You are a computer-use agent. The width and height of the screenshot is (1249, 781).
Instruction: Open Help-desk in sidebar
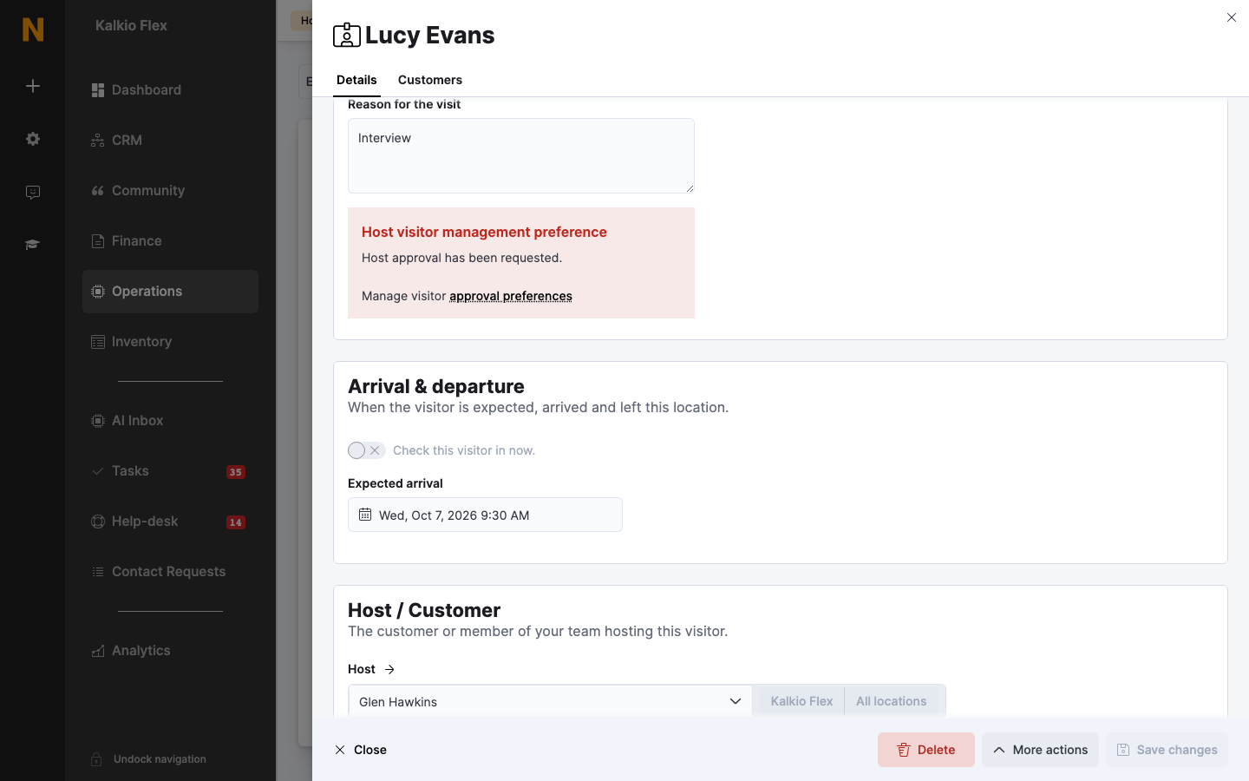pyautogui.click(x=170, y=522)
